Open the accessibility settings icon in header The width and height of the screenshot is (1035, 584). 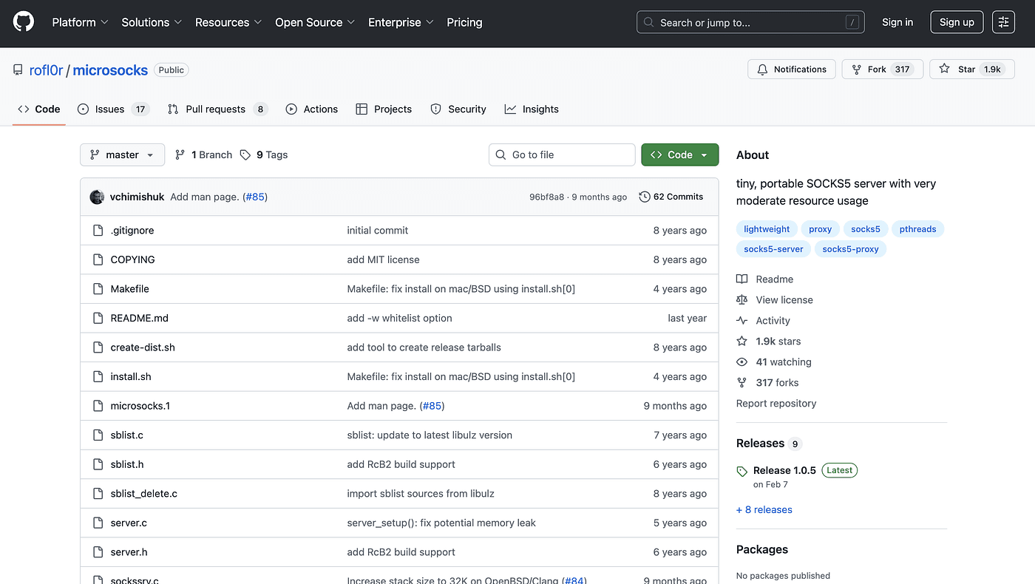coord(1003,22)
